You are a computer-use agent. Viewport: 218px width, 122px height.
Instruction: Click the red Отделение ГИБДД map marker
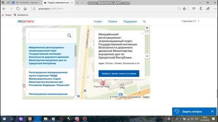[103, 83]
